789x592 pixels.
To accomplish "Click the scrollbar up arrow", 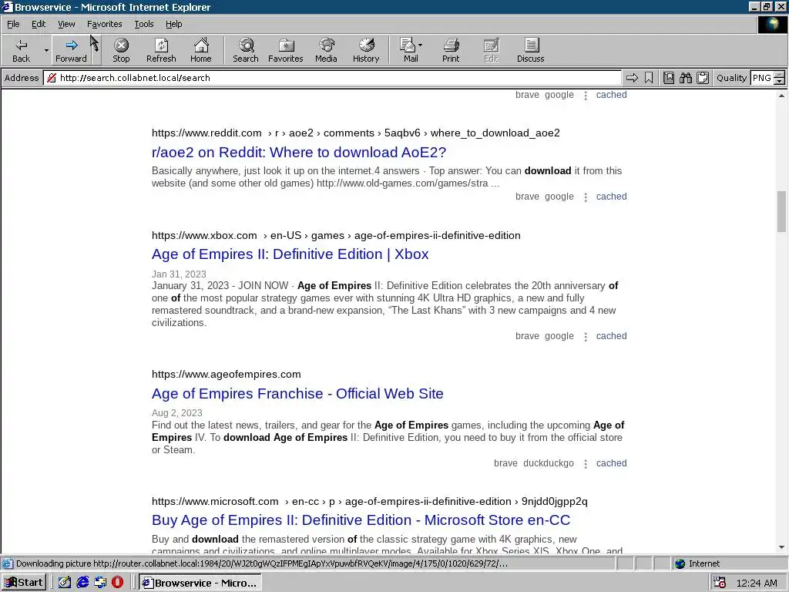I will pos(781,95).
